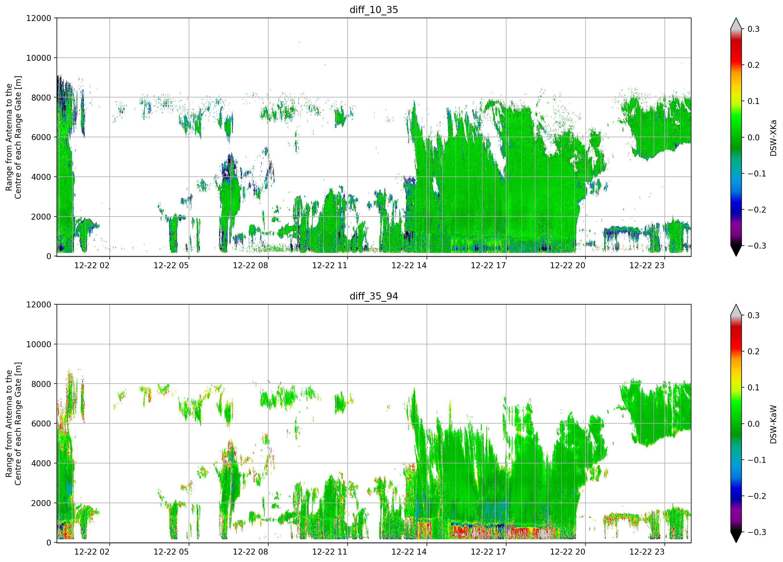Click the 12000 y-tick on the bottom plot

click(39, 305)
